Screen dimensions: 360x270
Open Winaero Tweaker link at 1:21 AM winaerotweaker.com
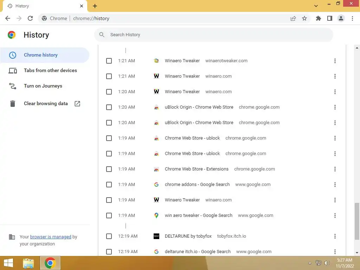pyautogui.click(x=182, y=61)
